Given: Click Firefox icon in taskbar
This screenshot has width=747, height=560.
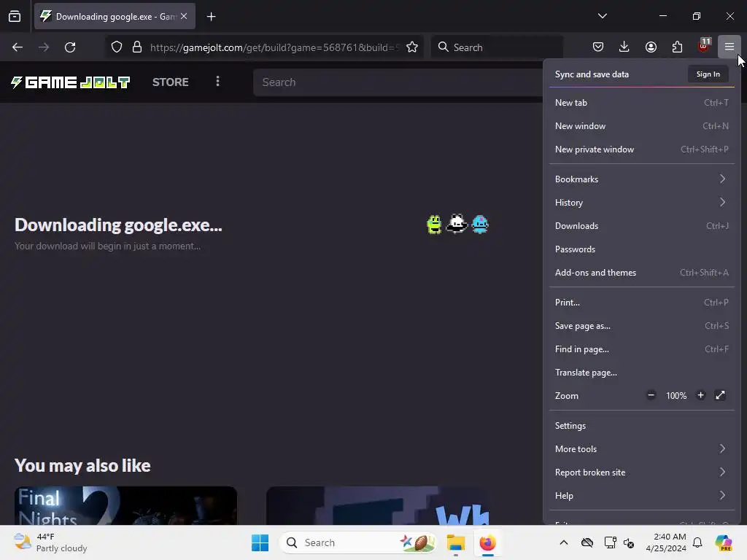Looking at the screenshot, I should click(487, 542).
